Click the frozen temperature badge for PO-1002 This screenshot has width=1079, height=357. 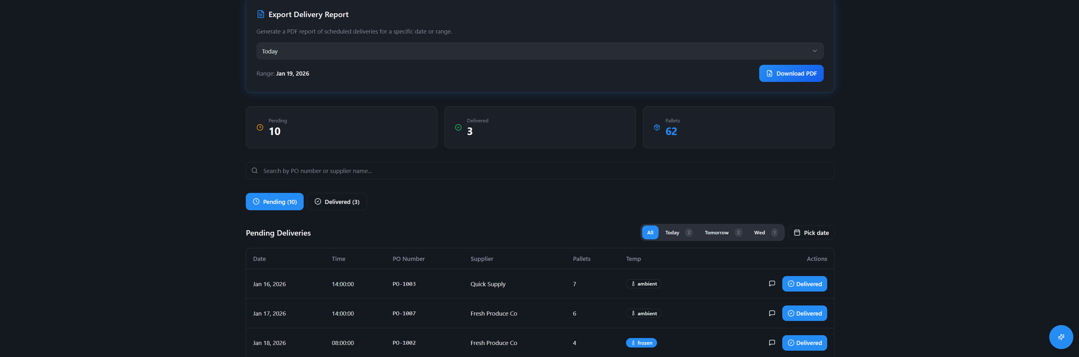point(641,342)
